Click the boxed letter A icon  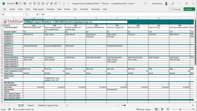(56, 3)
